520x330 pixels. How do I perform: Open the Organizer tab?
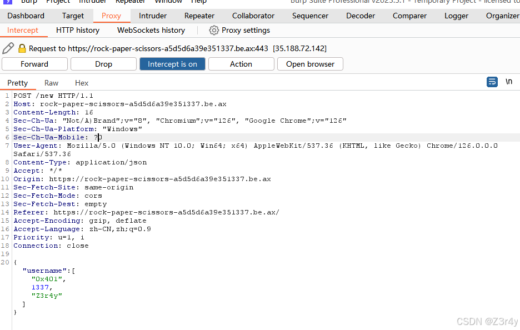point(502,16)
